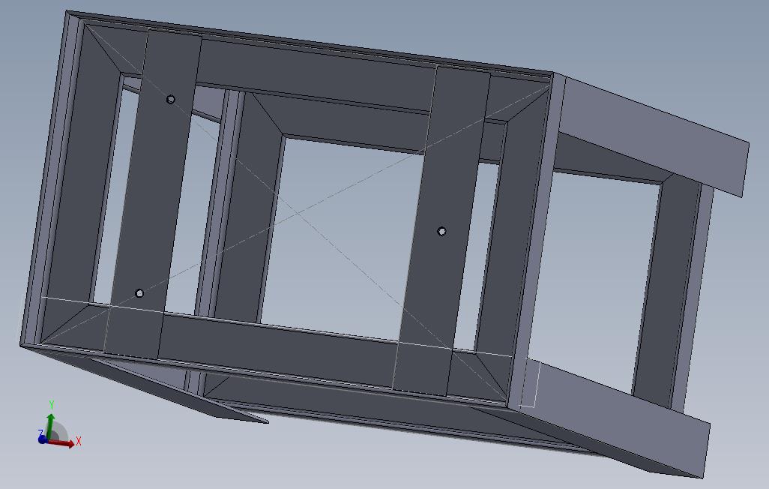Image resolution: width=769 pixels, height=489 pixels.
Task: Click the green Y axis of the orientation triad
Action: [49, 426]
